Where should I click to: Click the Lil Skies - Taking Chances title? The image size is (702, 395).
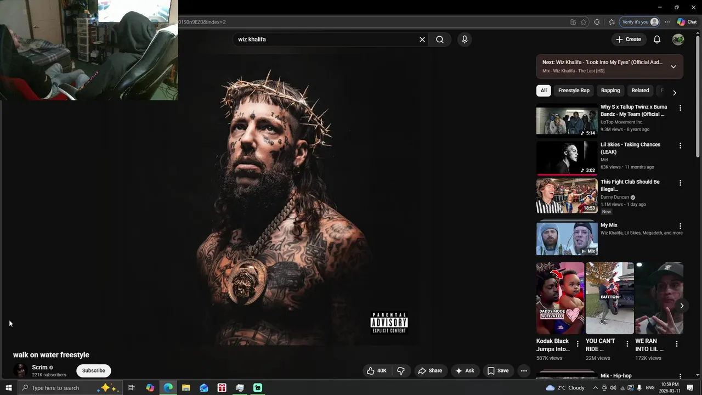tap(630, 148)
